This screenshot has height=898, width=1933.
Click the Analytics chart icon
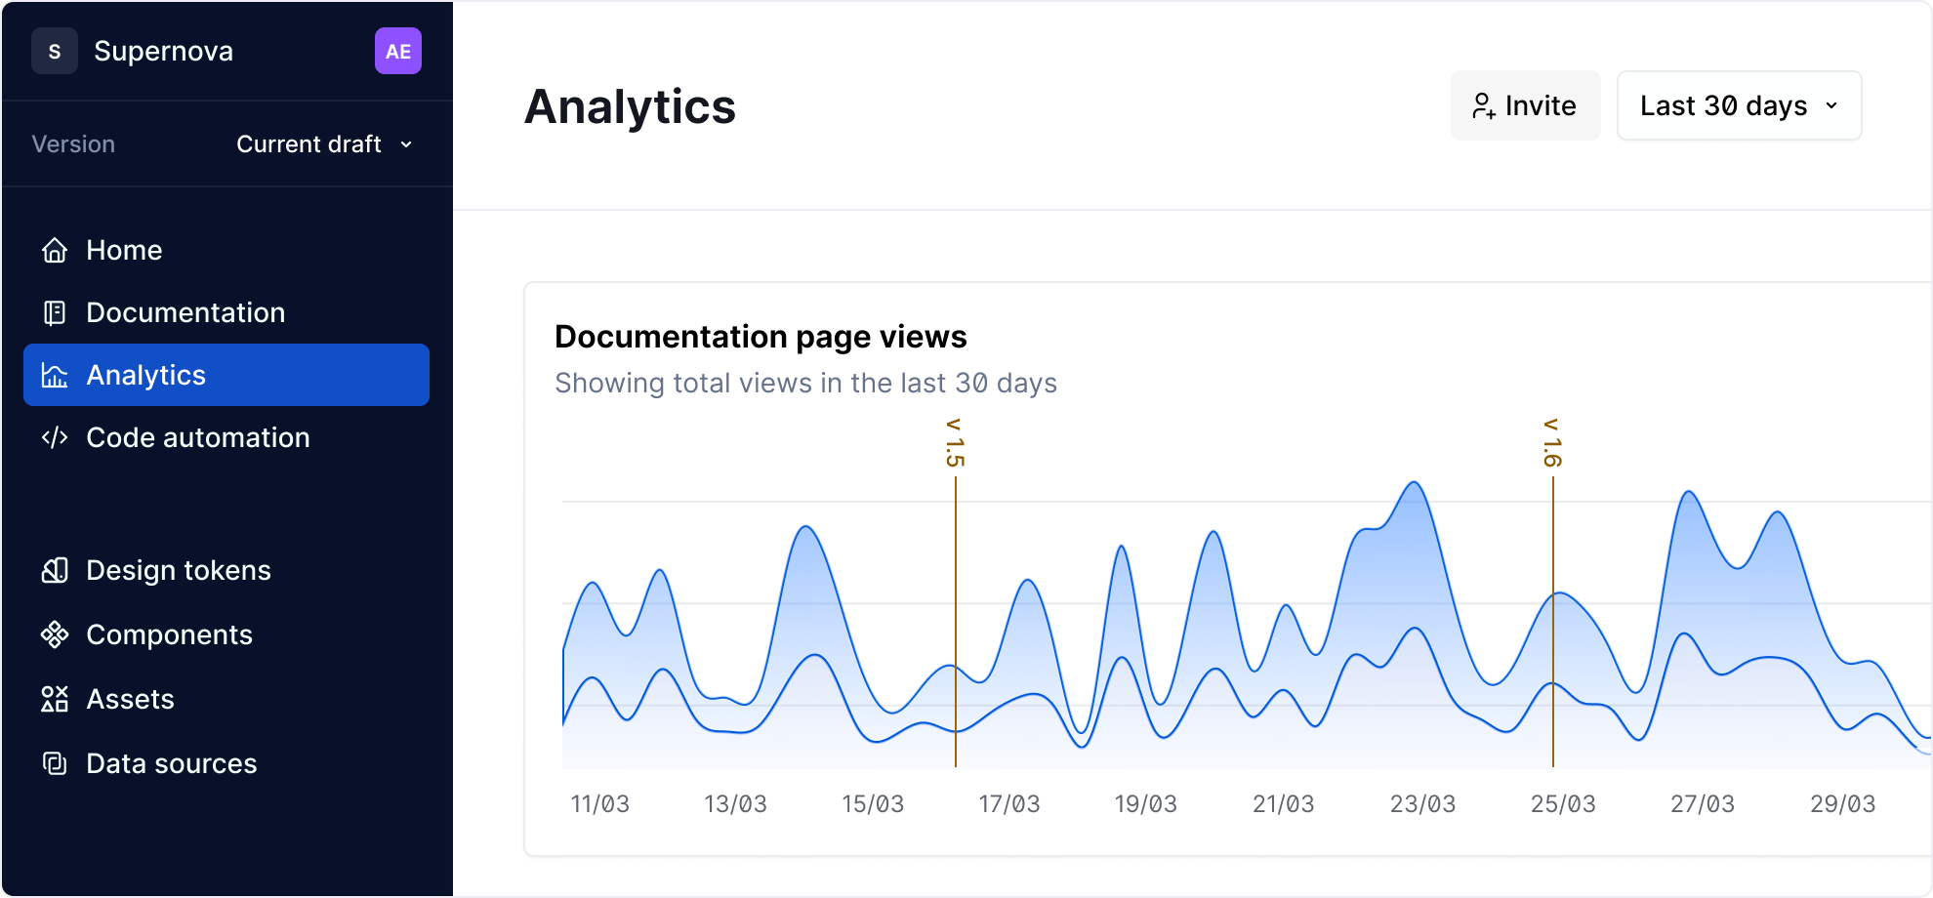(55, 375)
